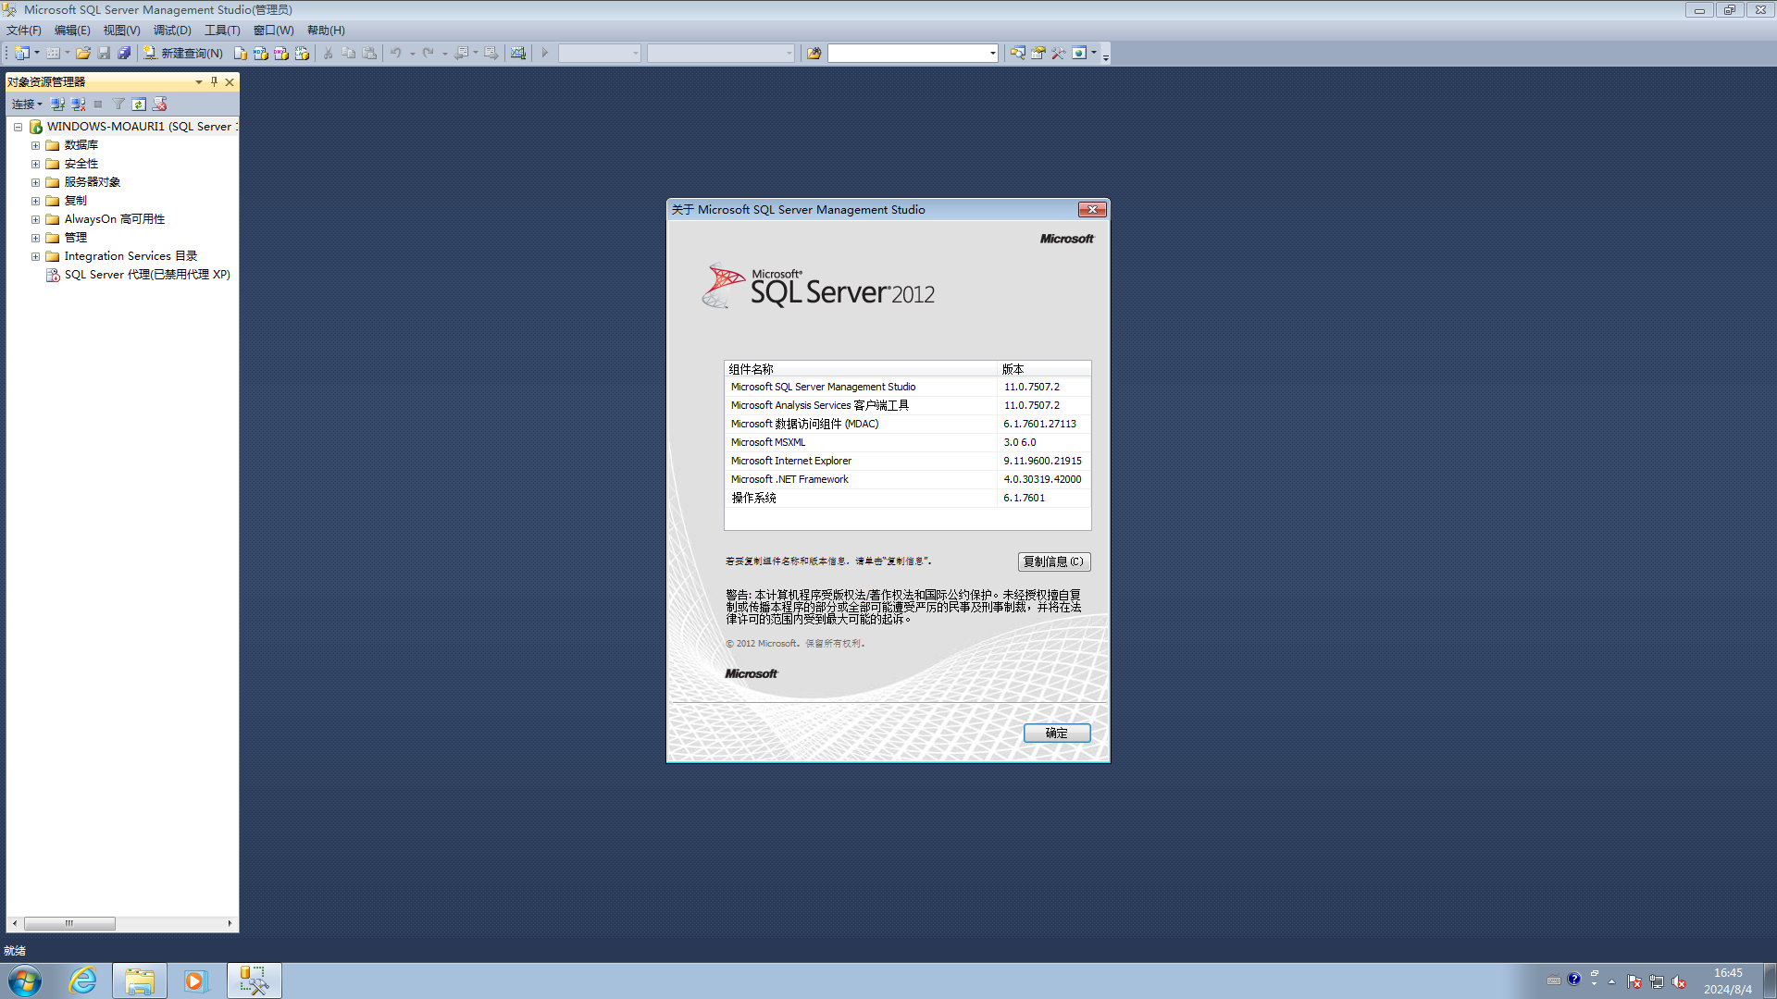Open the 文件(F) menu
Image resolution: width=1777 pixels, height=999 pixels.
(x=24, y=31)
